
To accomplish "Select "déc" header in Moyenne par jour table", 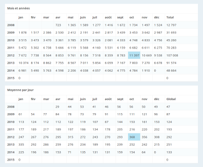I will [x=157, y=99].
